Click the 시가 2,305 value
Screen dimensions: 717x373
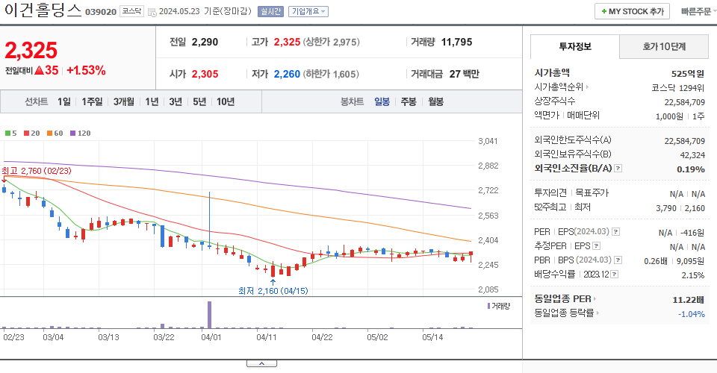tap(205, 74)
